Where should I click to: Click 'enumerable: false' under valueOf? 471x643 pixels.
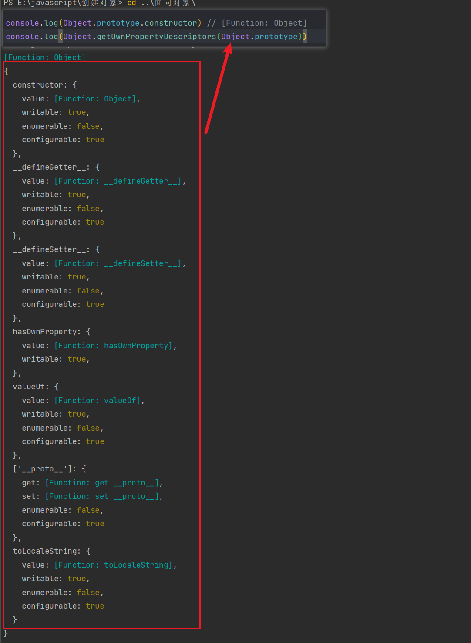point(63,428)
